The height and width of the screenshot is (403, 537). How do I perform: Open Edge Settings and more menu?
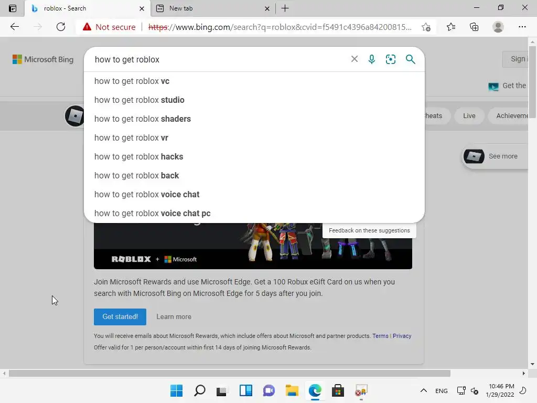tap(522, 27)
